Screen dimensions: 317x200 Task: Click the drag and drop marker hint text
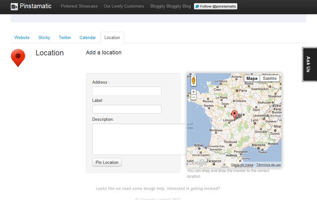tap(228, 173)
